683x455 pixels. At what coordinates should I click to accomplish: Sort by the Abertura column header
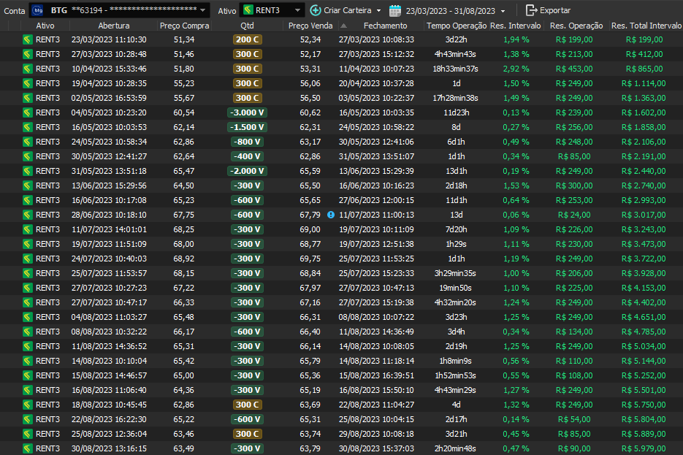click(108, 26)
